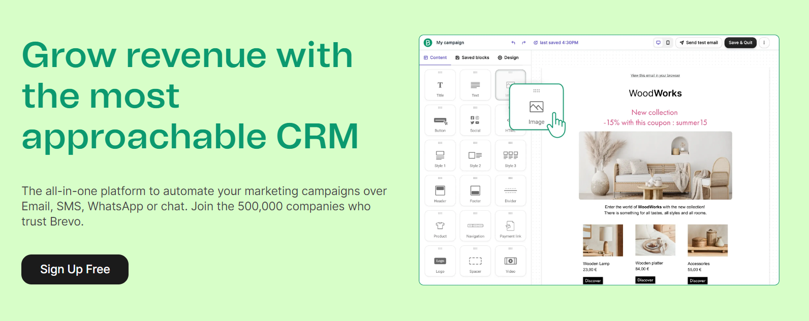This screenshot has width=809, height=321.
Task: Click the Save & Quit button
Action: click(x=740, y=43)
